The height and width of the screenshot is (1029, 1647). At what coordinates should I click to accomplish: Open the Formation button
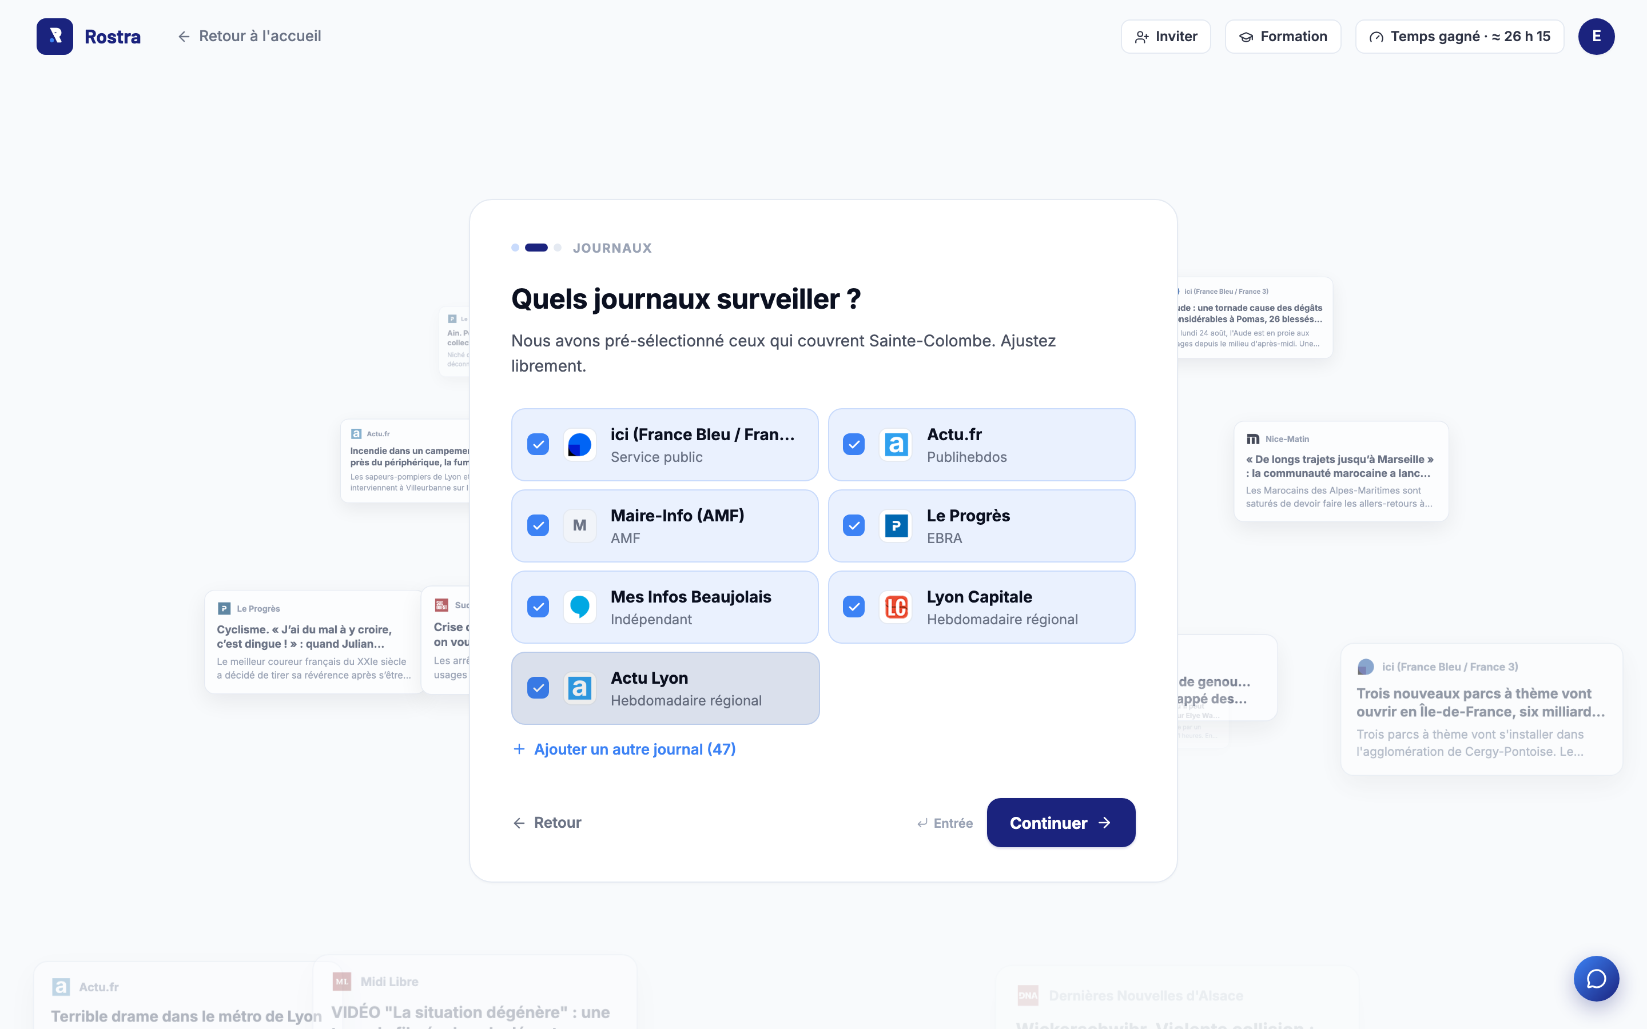click(x=1283, y=37)
